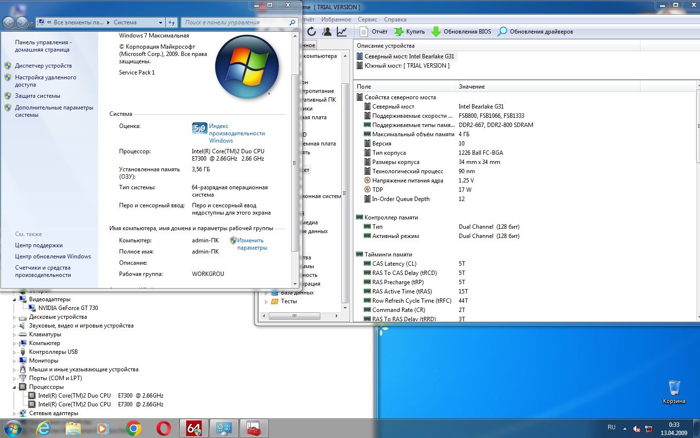
Task: Open Центр поддержки link
Action: click(x=39, y=245)
